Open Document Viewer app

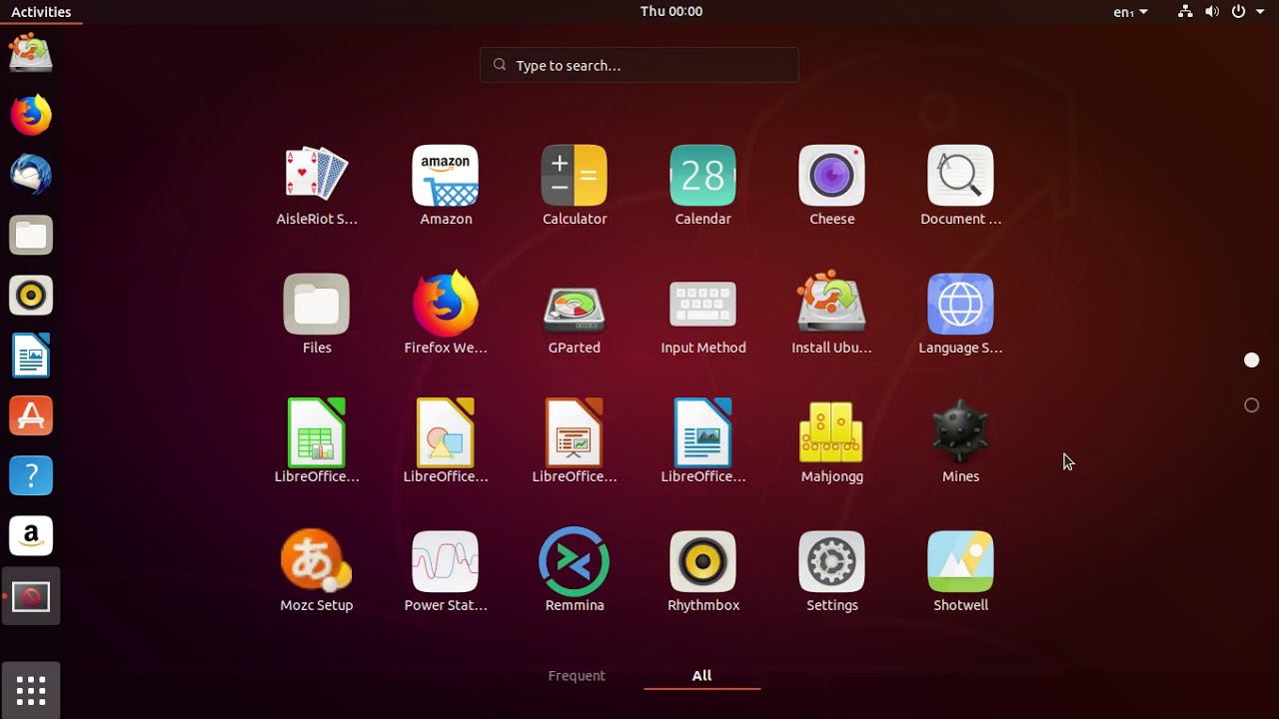[960, 186]
